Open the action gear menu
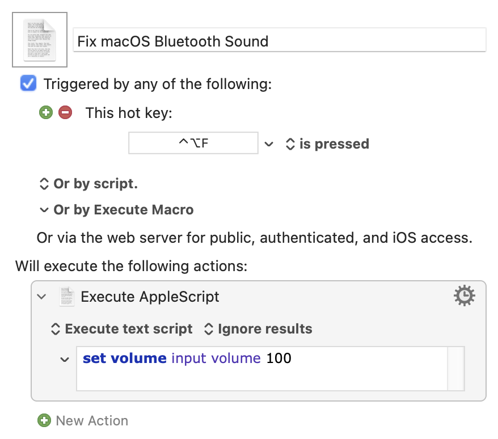 (465, 296)
